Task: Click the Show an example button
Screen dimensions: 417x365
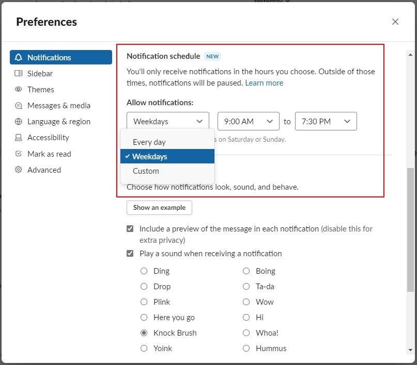Action: click(159, 207)
